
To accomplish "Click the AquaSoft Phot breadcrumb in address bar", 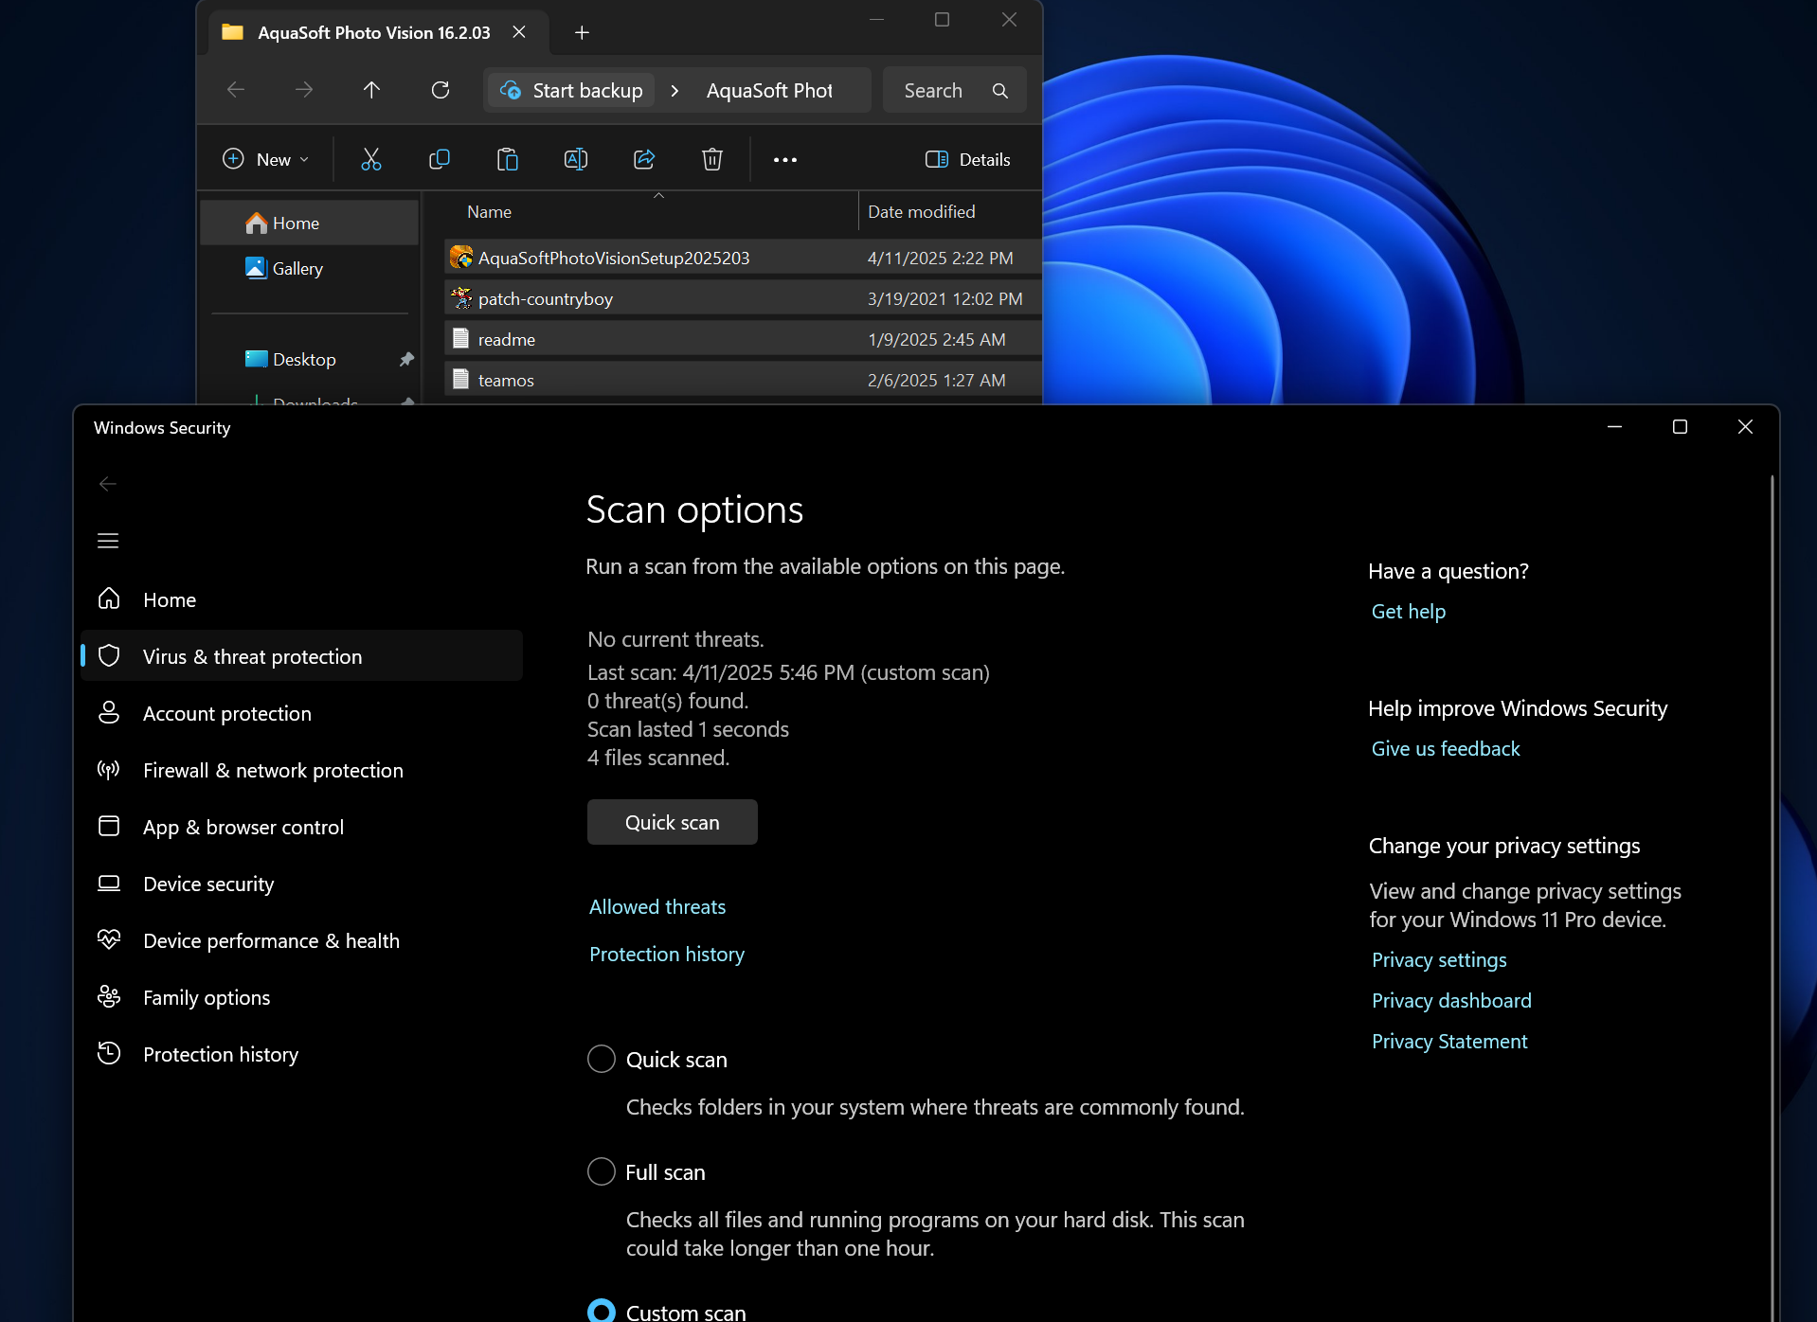I will pyautogui.click(x=769, y=91).
